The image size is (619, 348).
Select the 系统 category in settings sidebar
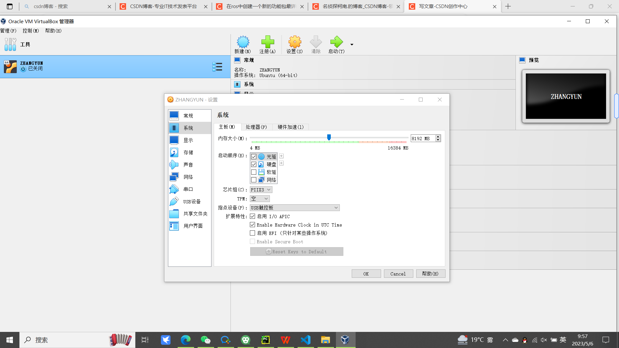(190, 128)
